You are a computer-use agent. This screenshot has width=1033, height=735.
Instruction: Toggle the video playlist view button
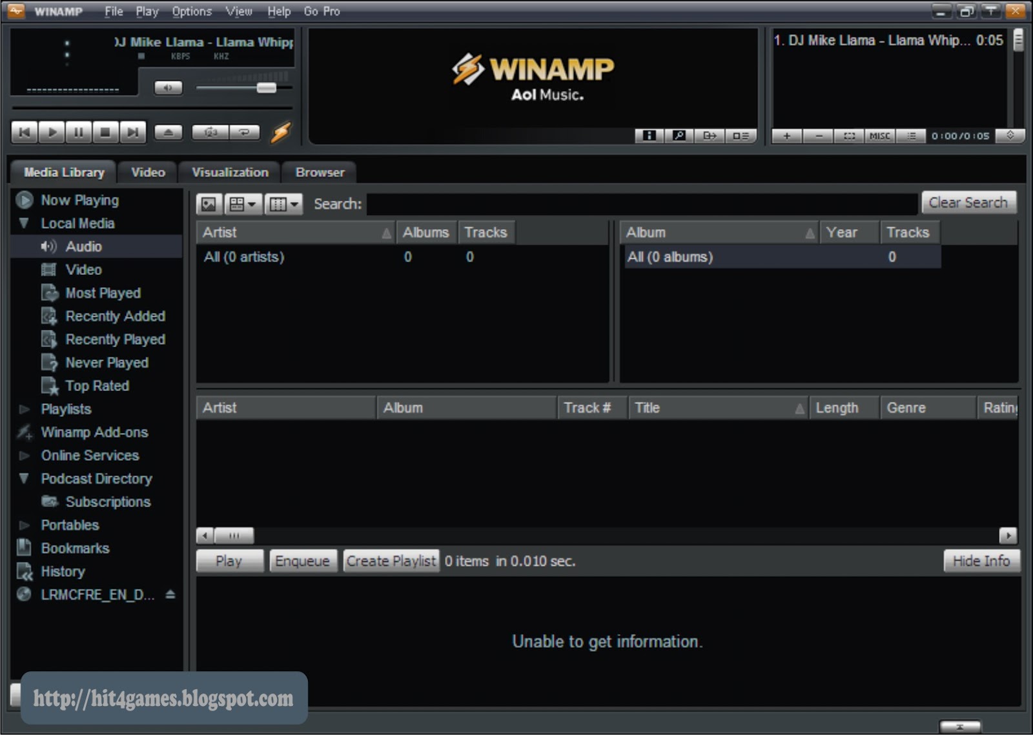(x=741, y=136)
